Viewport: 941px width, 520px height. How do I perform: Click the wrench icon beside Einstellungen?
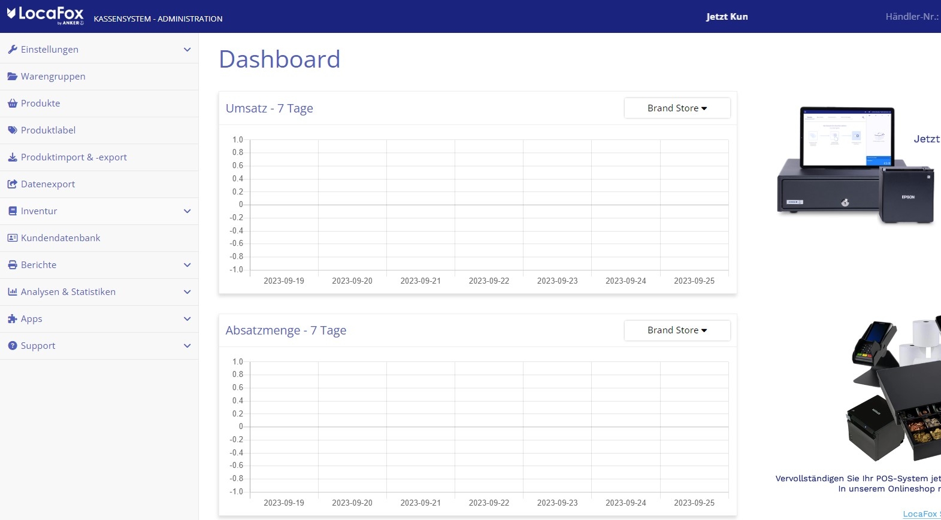pos(12,50)
